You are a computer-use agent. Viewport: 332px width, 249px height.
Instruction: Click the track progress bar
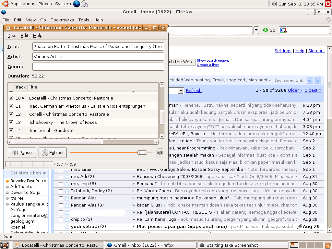point(29,164)
